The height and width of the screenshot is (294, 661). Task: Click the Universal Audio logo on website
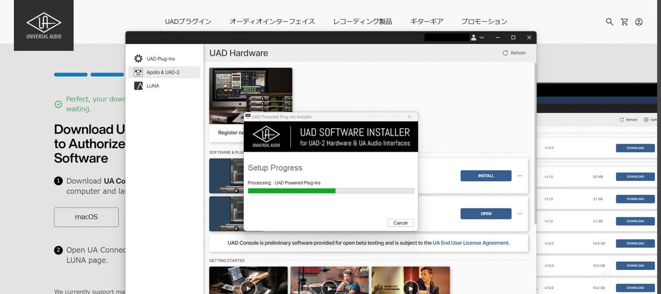point(44,25)
